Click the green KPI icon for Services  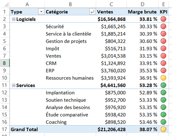(x=163, y=85)
